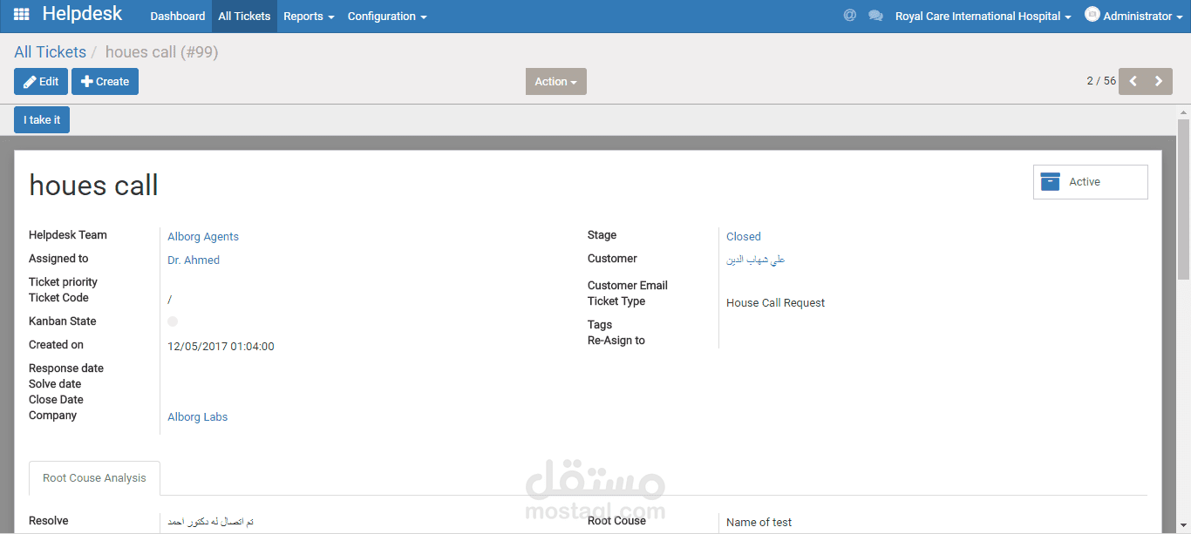The height and width of the screenshot is (534, 1191).
Task: Toggle the Active archive button
Action: (x=1091, y=182)
